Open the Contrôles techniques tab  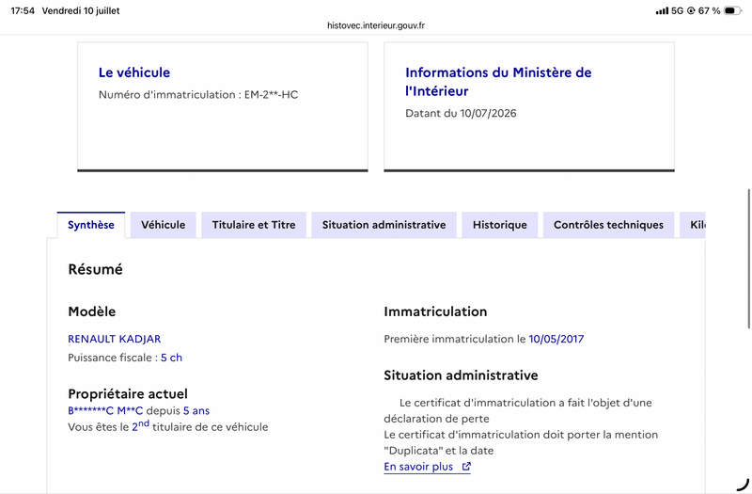pos(608,225)
